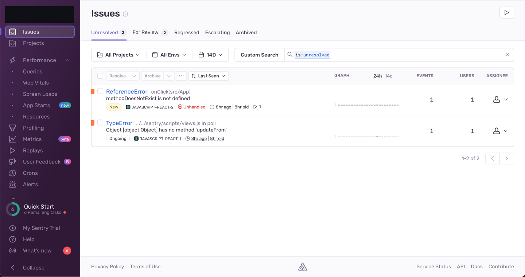The image size is (525, 277).
Task: Open the TypeError issue link
Action: 119,123
